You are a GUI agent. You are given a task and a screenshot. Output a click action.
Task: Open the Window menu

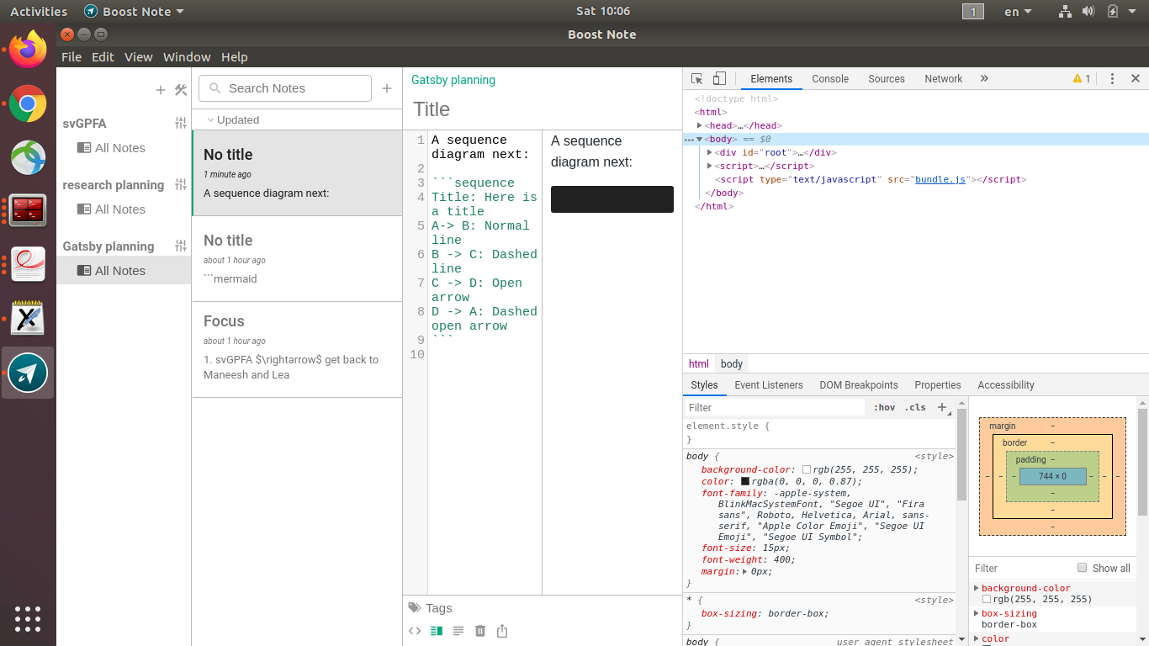[187, 56]
